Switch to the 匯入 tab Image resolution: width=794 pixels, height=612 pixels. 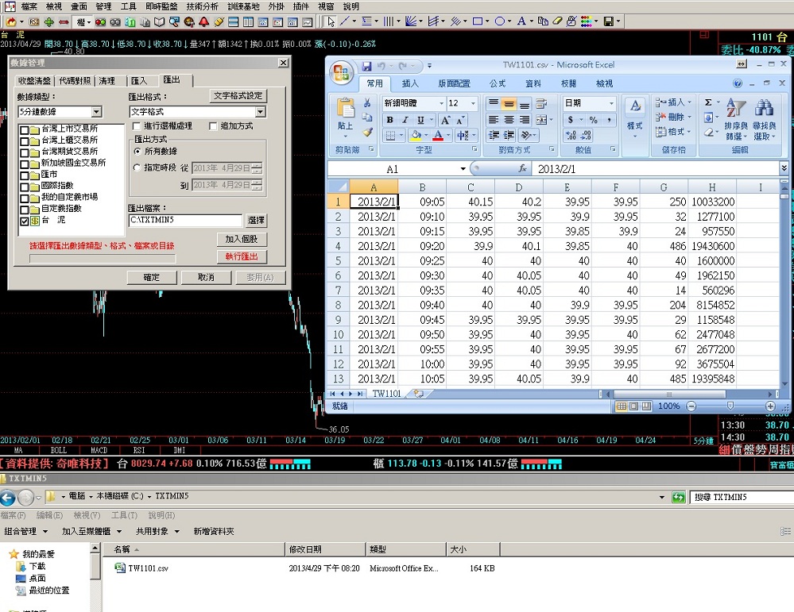pos(139,81)
